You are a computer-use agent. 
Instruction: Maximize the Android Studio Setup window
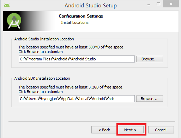click(158, 4)
